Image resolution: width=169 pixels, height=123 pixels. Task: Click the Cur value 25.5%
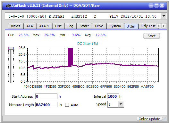coord(24,35)
